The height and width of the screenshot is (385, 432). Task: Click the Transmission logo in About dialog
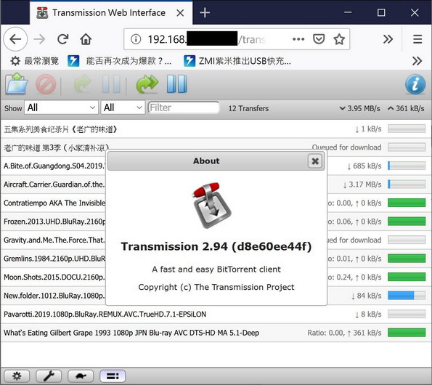211,205
